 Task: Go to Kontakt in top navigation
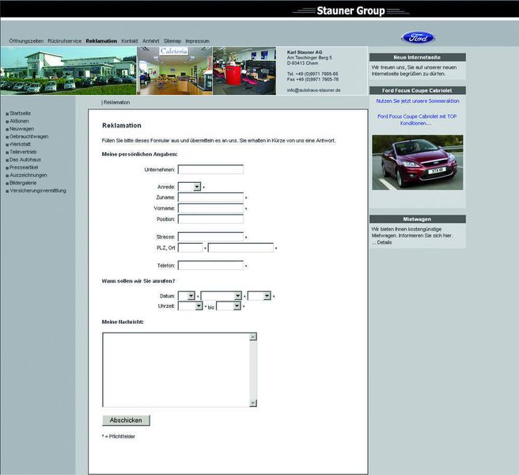[130, 40]
